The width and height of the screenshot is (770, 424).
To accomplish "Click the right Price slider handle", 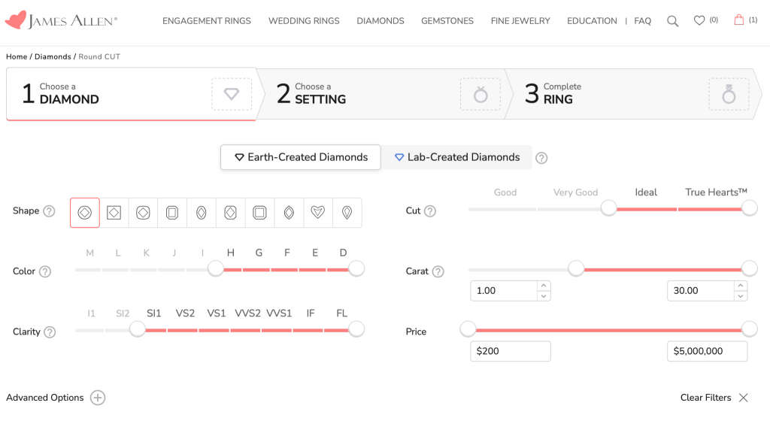I will point(750,329).
